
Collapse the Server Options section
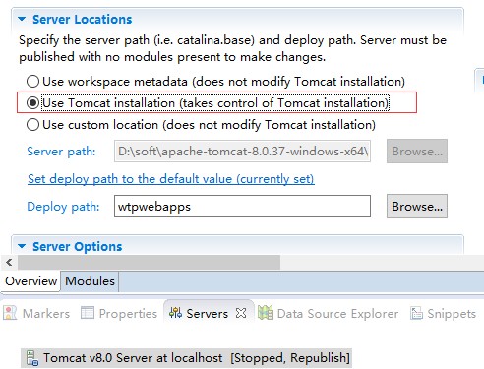pyautogui.click(x=22, y=246)
